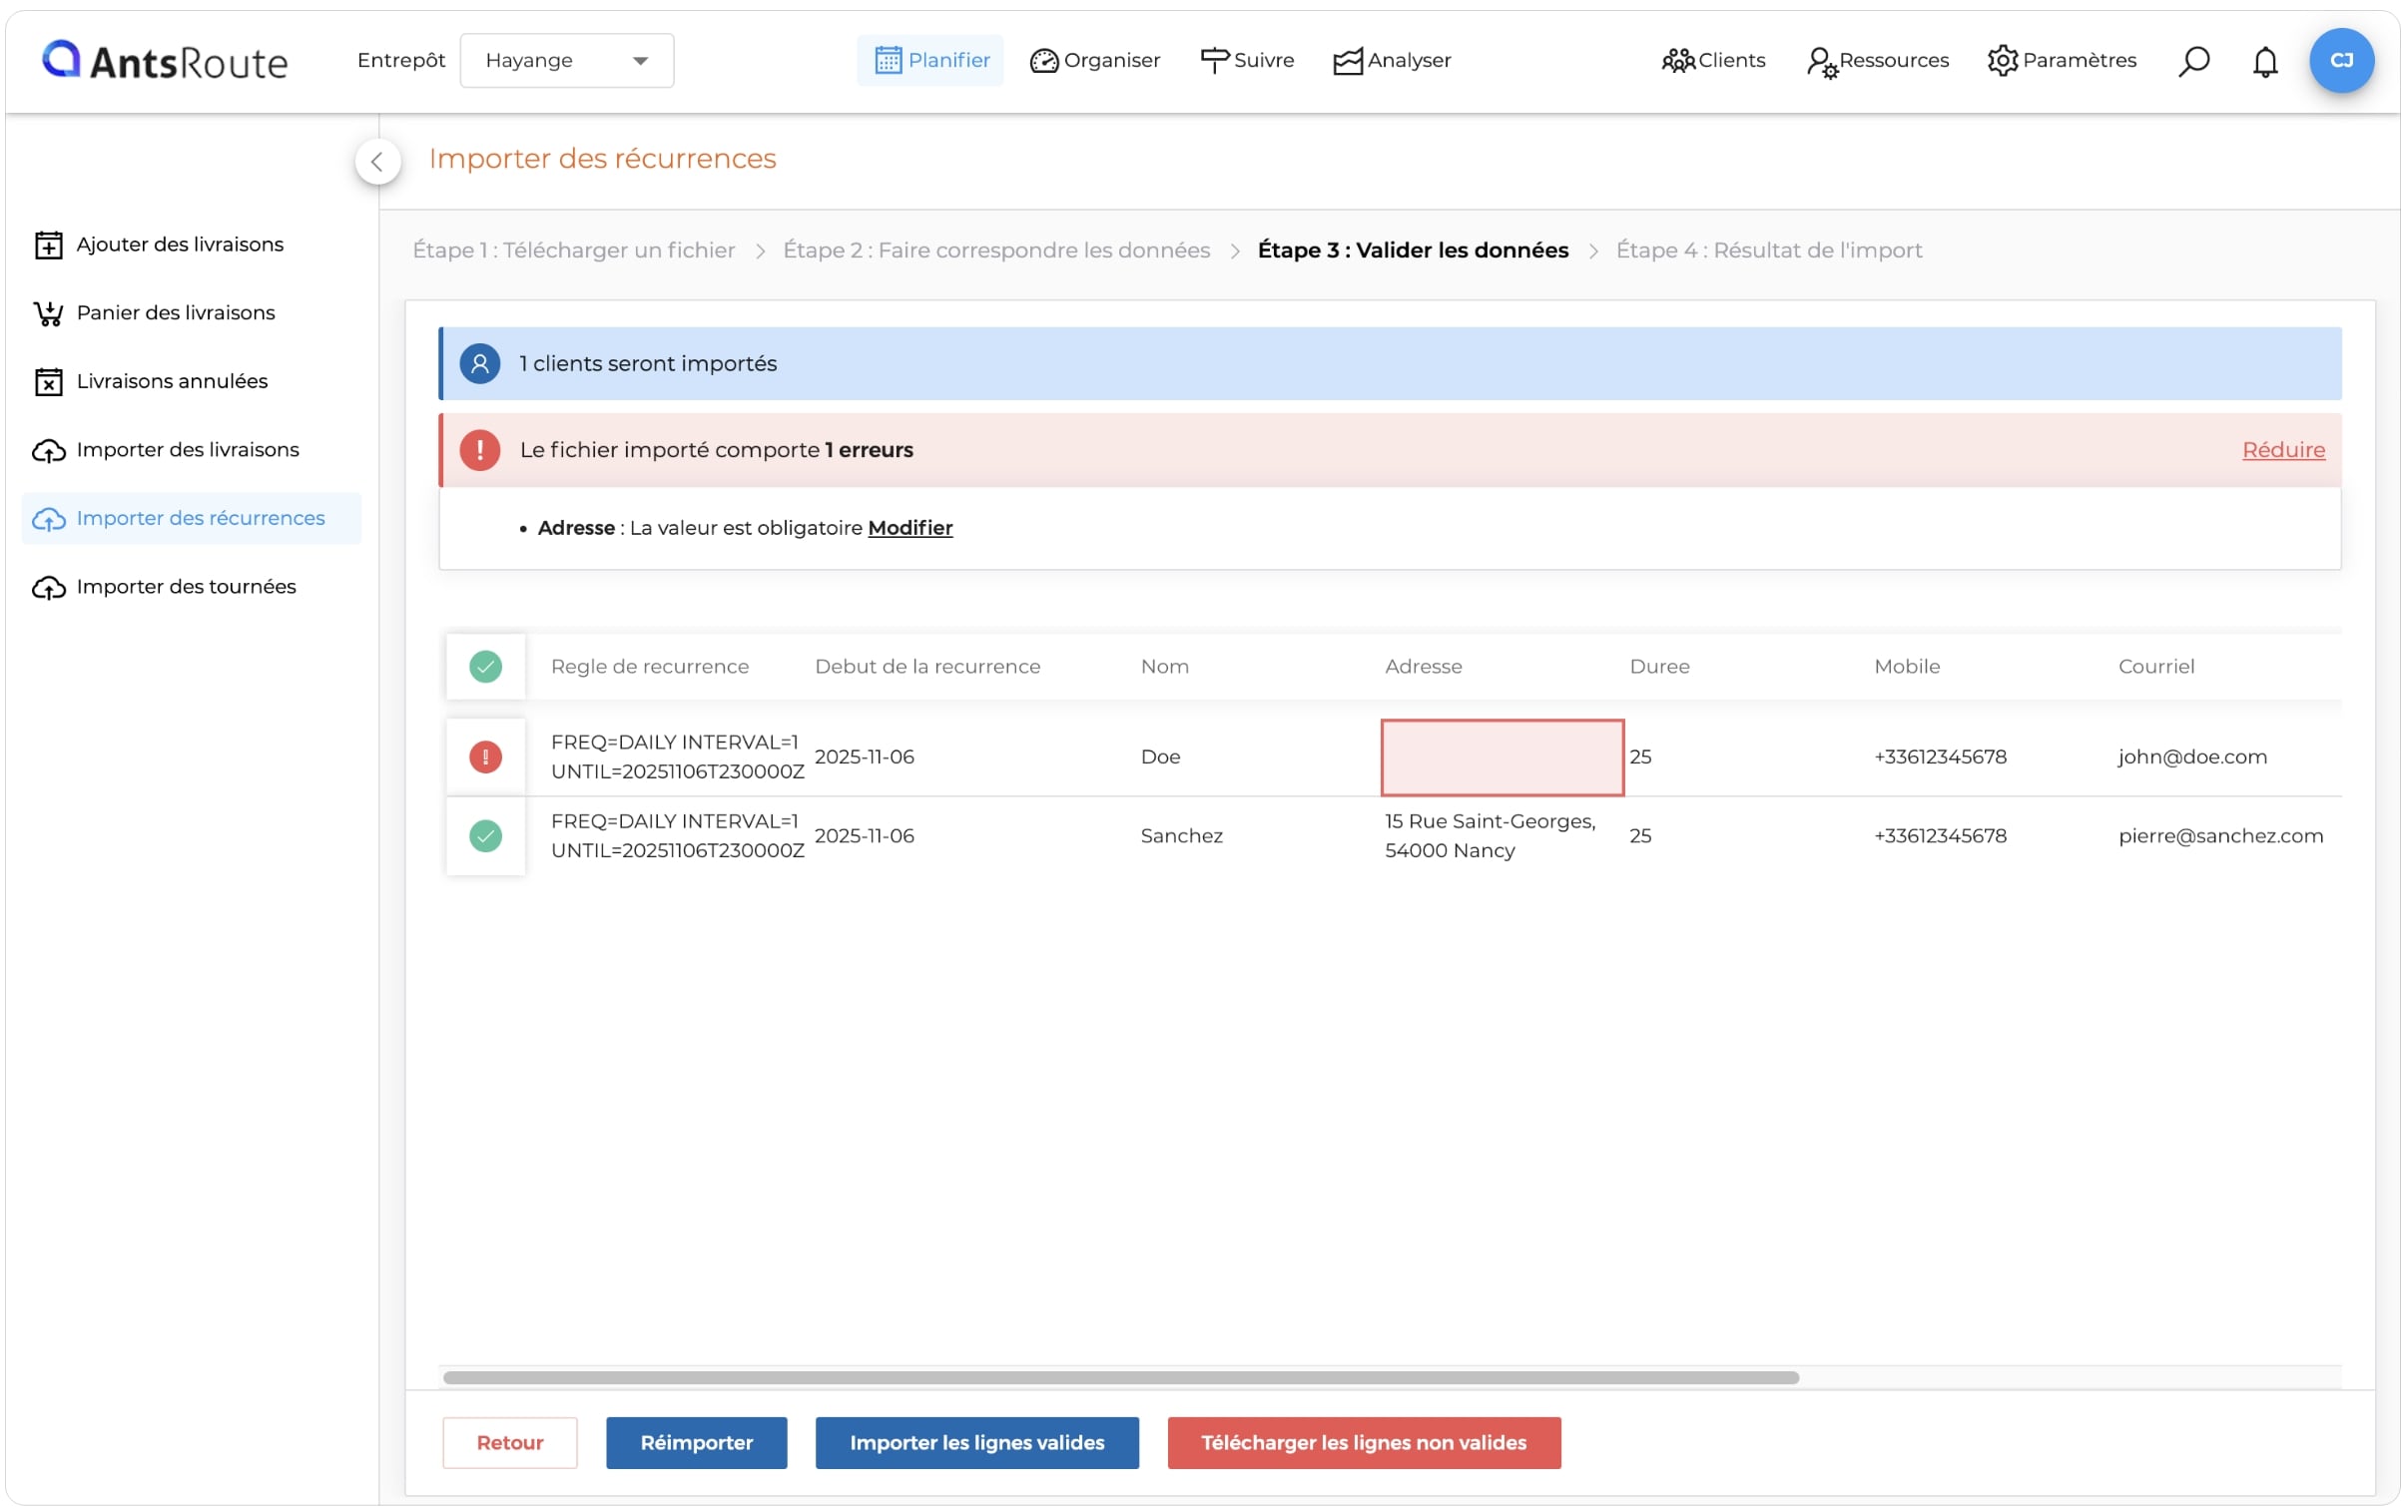Viewport: 2406px width, 1512px height.
Task: Open the notifications bell
Action: click(x=2264, y=61)
